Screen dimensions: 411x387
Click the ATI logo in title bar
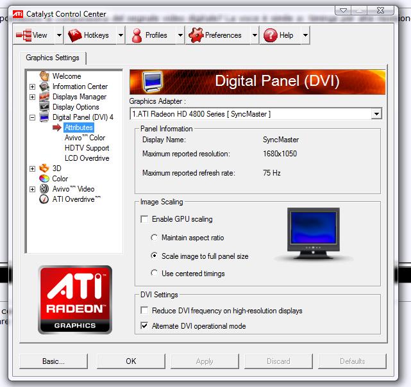18,13
